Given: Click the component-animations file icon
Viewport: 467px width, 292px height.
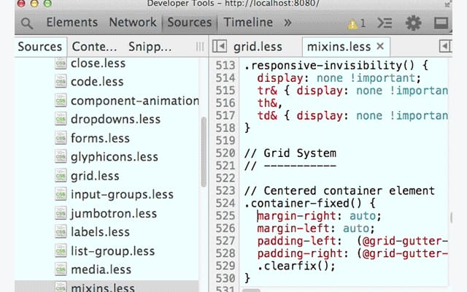Looking at the screenshot, I should (61, 101).
